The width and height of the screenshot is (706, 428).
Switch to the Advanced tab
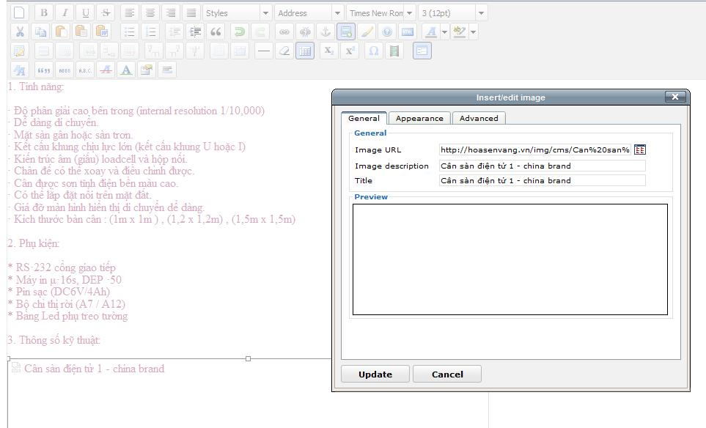(x=479, y=118)
